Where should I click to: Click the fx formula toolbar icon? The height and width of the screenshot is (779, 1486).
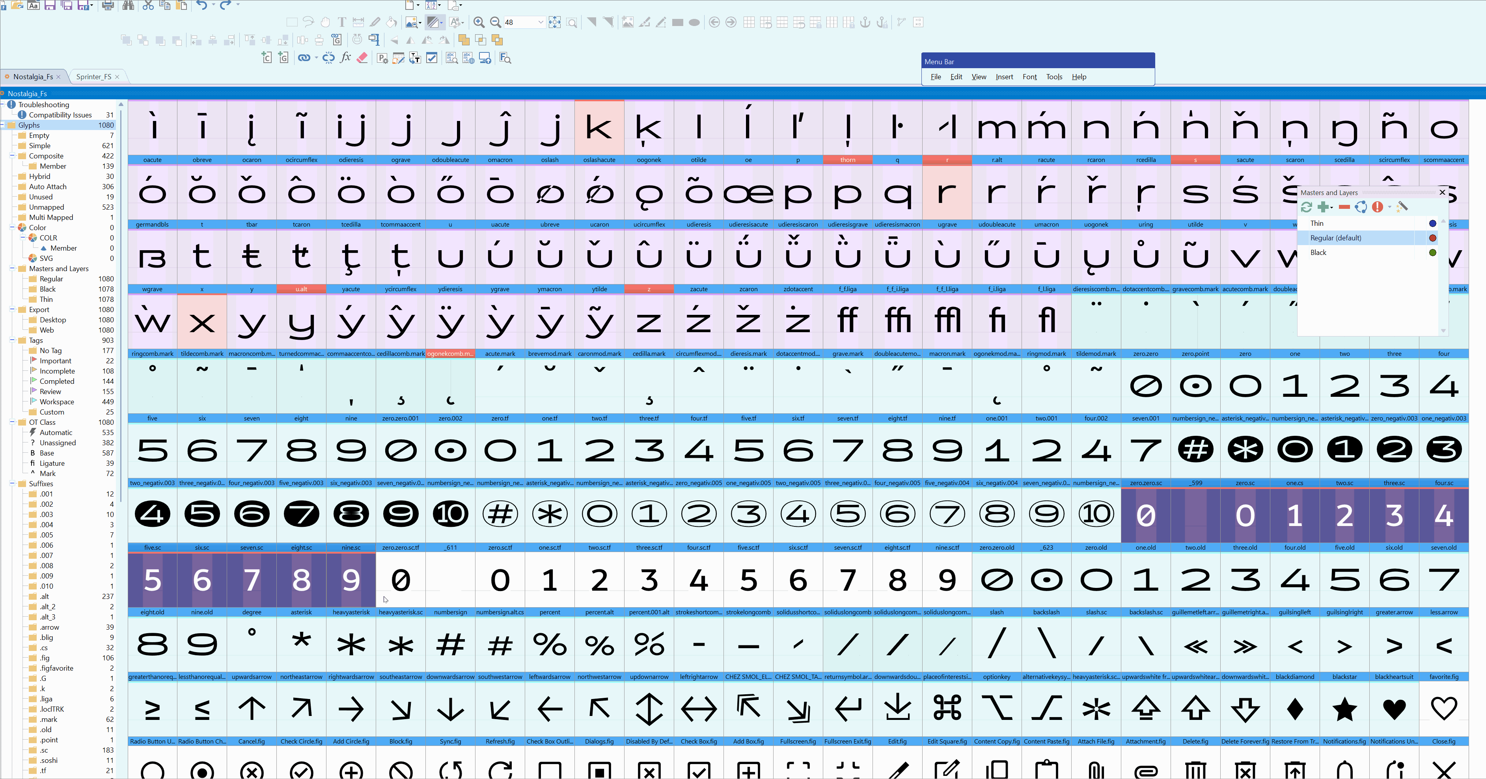pyautogui.click(x=345, y=58)
